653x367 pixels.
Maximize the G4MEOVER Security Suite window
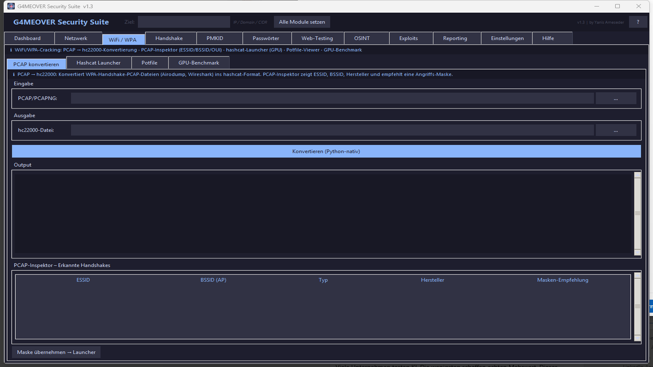(617, 6)
